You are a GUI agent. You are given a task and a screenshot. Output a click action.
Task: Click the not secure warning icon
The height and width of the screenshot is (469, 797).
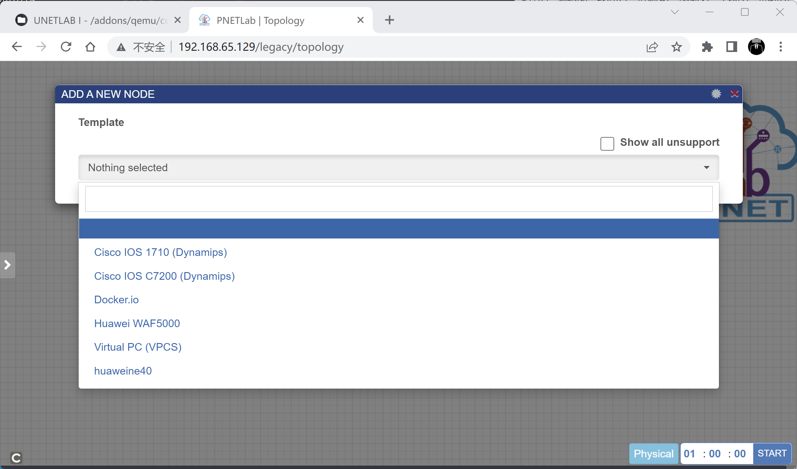click(x=121, y=47)
